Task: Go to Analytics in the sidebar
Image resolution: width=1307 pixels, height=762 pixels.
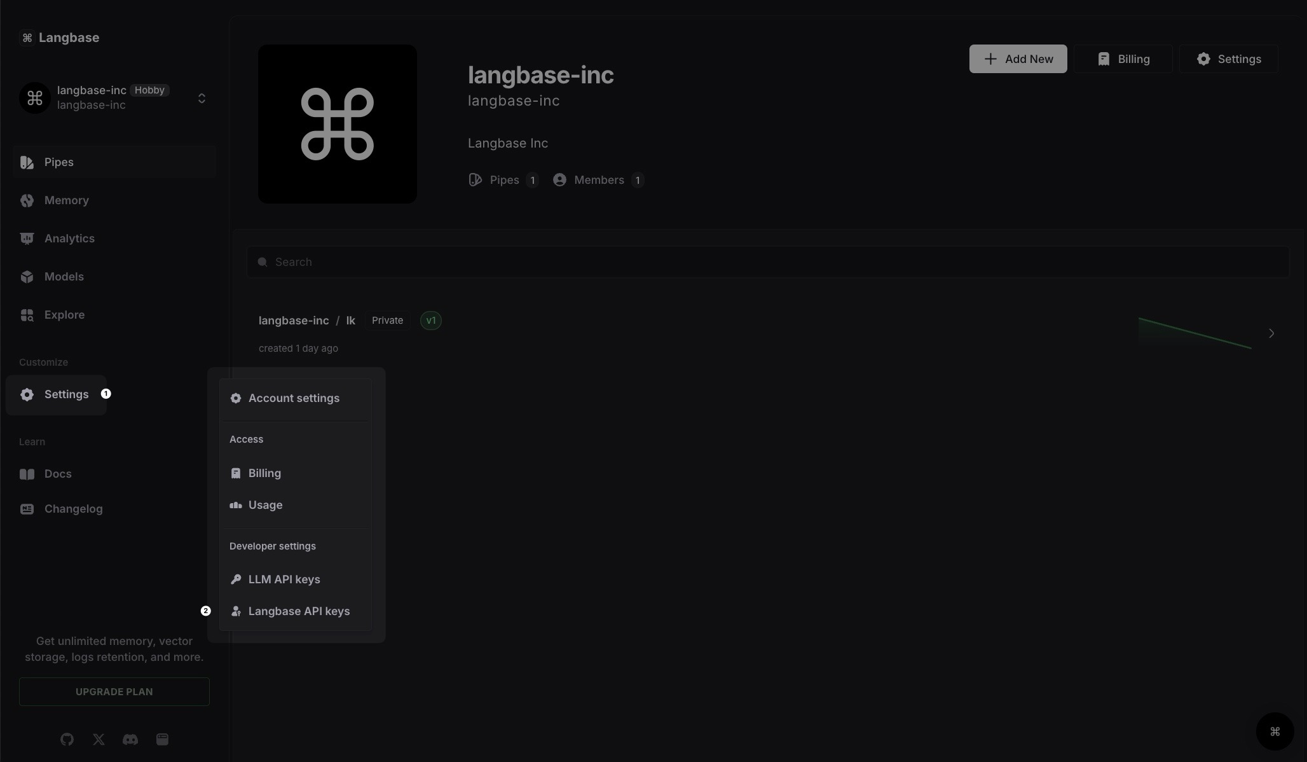Action: [x=69, y=239]
